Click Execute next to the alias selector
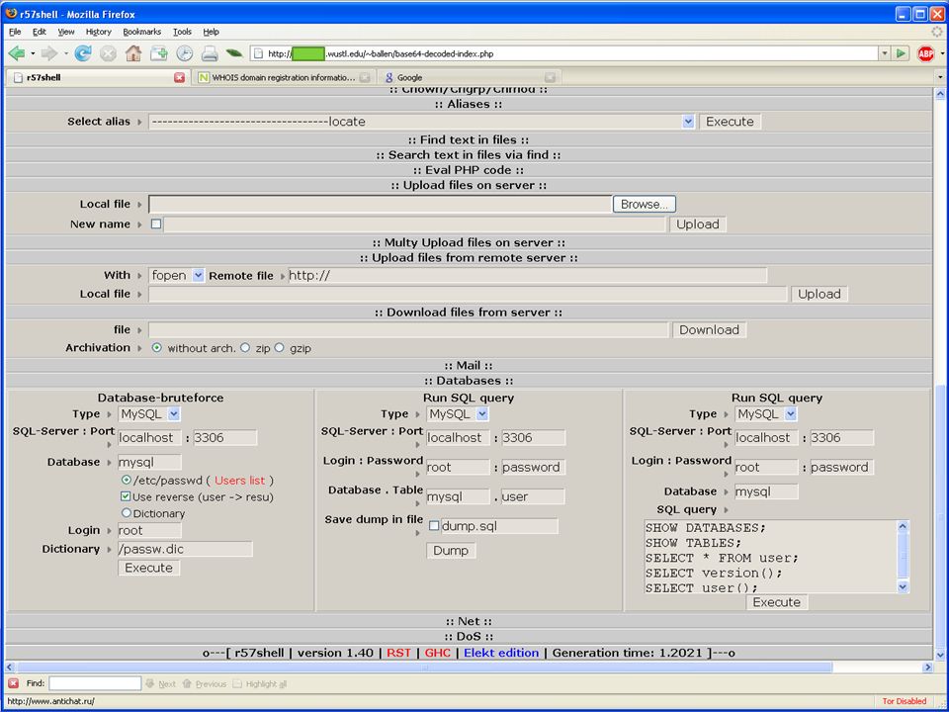The height and width of the screenshot is (712, 949). (730, 122)
